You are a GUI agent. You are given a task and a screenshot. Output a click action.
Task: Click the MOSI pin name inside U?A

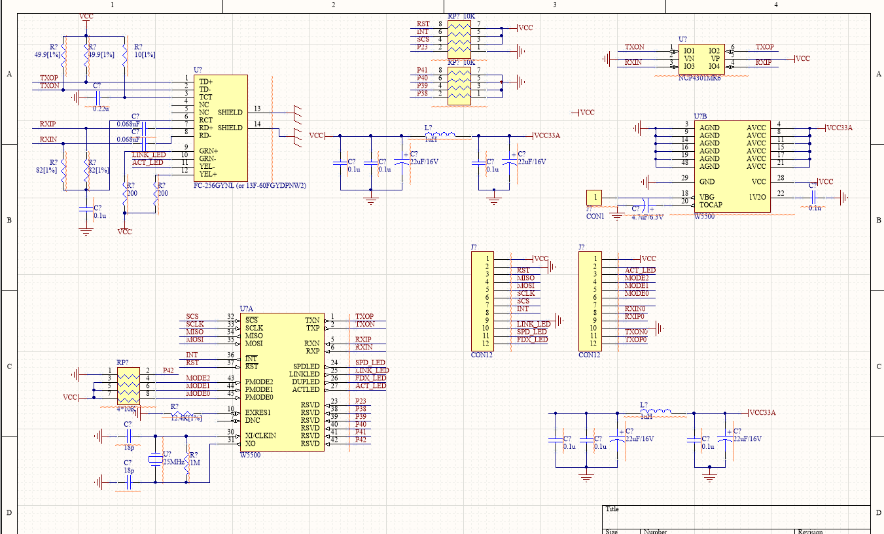255,344
